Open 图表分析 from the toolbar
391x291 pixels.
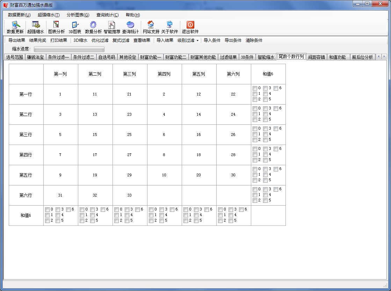coord(56,25)
